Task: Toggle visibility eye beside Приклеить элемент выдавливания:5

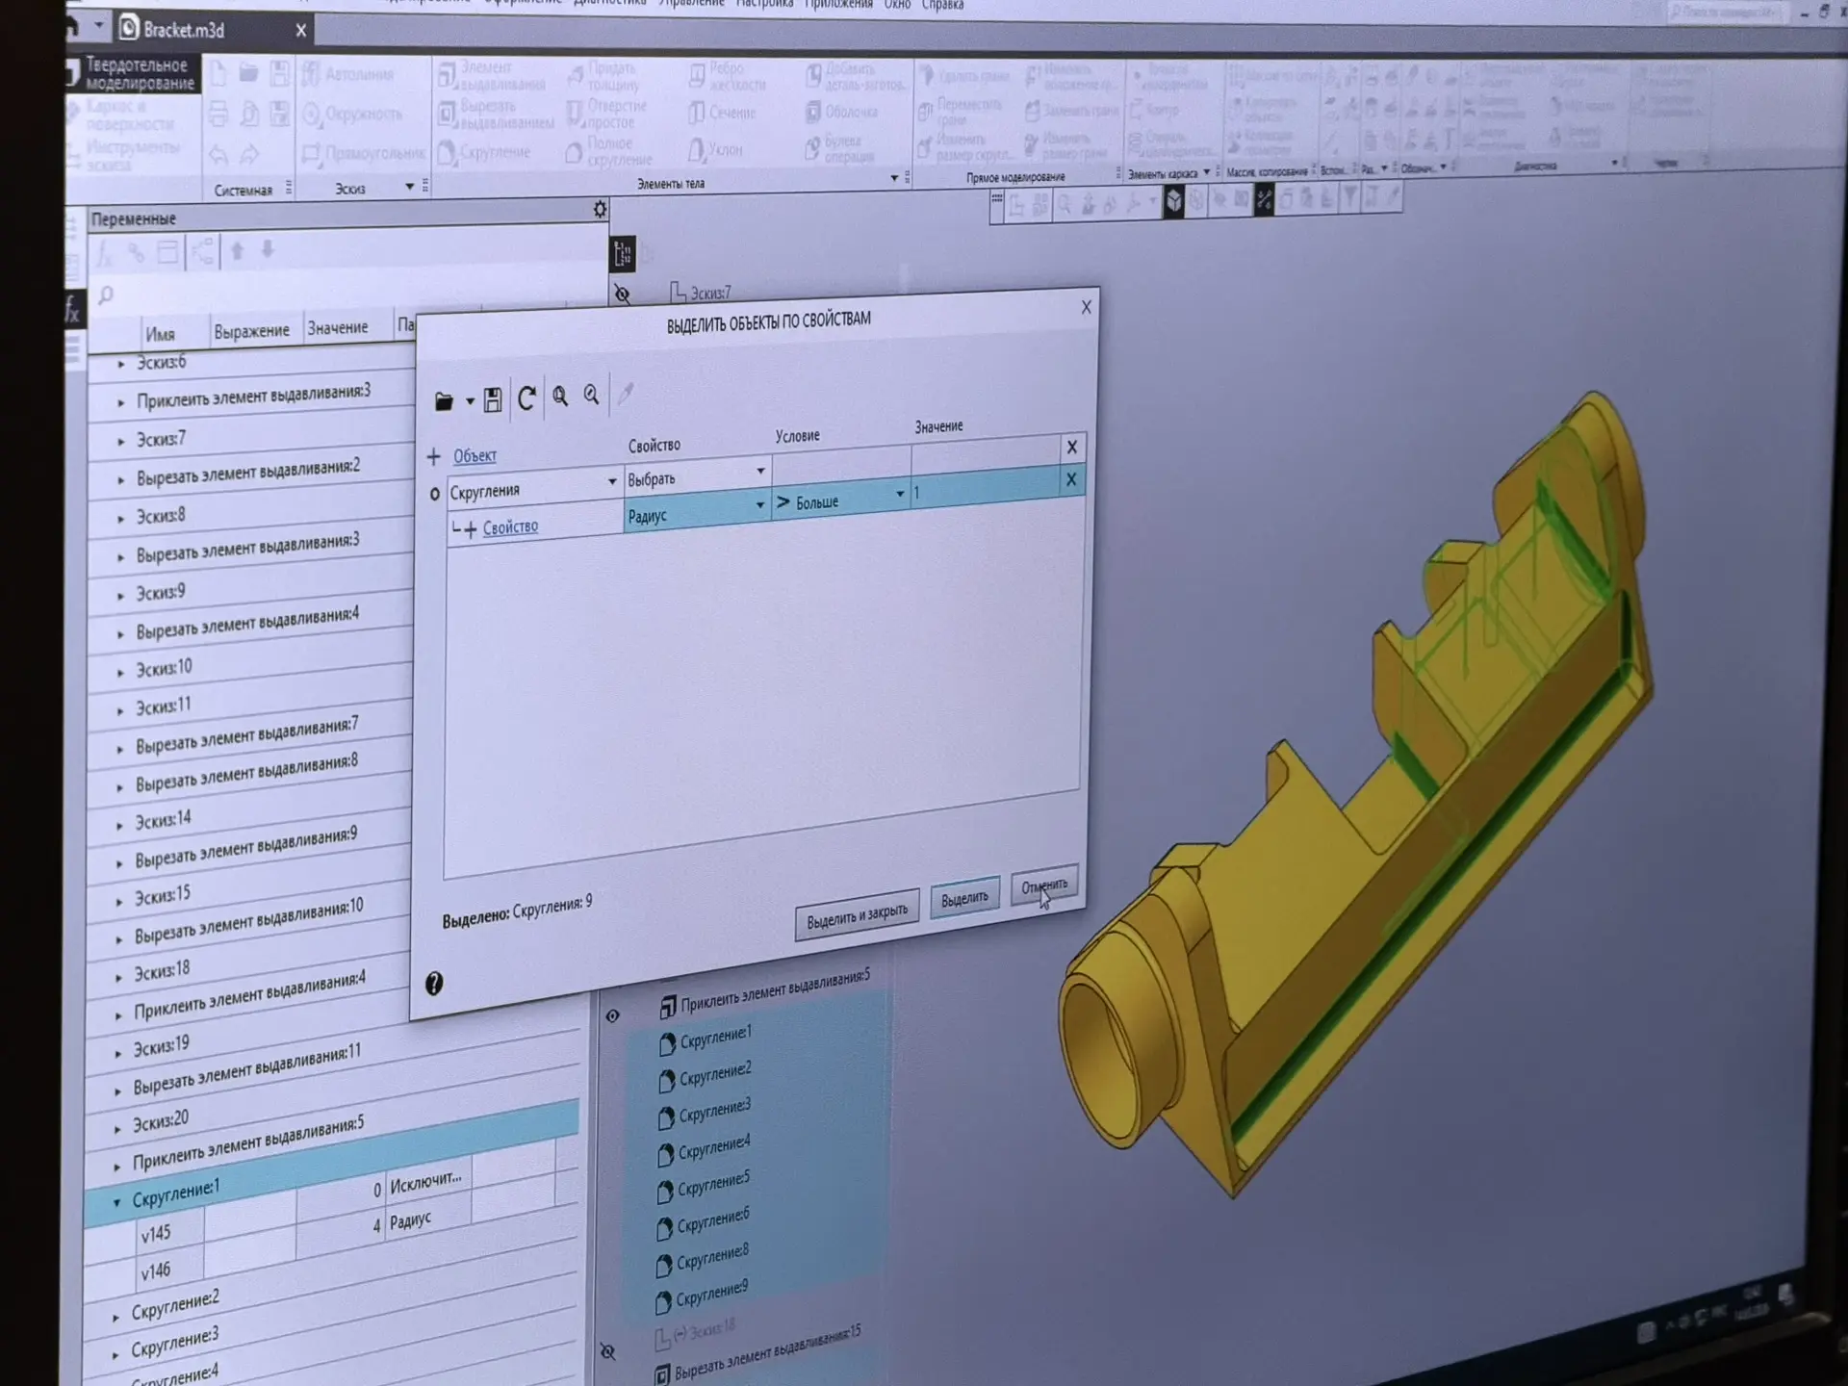Action: pyautogui.click(x=612, y=1015)
